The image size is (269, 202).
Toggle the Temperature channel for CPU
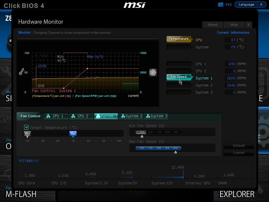pos(179,39)
